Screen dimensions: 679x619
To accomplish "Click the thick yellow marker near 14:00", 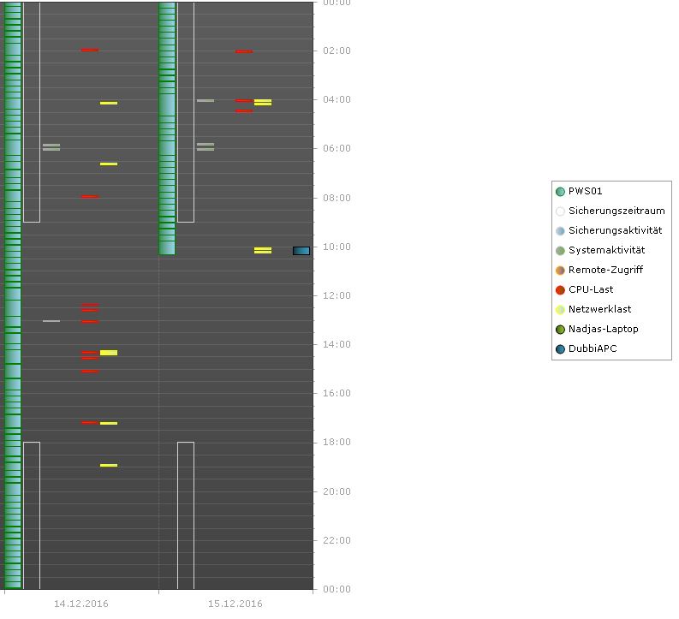I will coord(109,353).
